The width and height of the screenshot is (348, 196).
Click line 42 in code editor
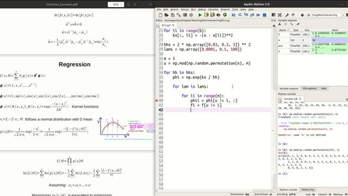217,110
